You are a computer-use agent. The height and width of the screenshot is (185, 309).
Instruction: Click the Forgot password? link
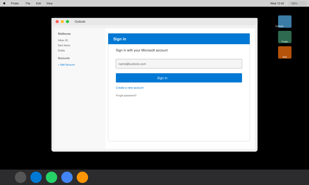(126, 95)
